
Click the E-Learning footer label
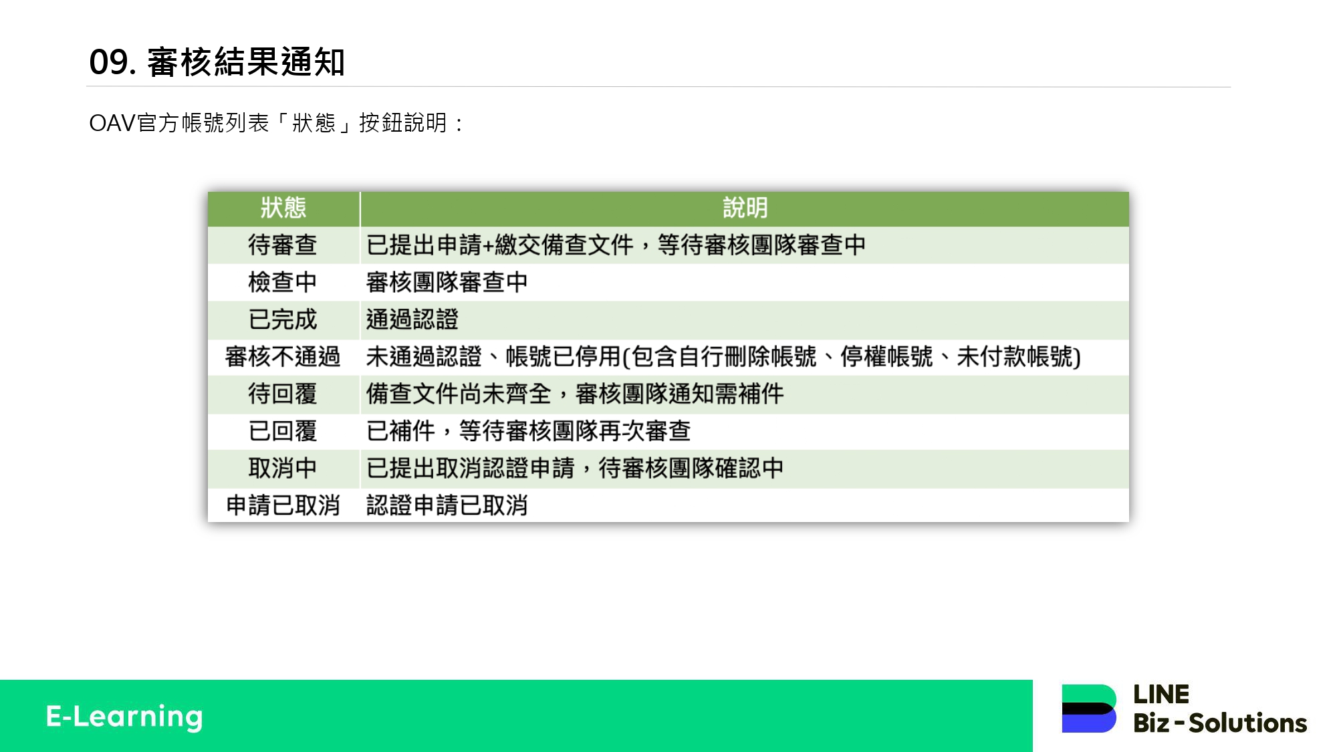[124, 716]
